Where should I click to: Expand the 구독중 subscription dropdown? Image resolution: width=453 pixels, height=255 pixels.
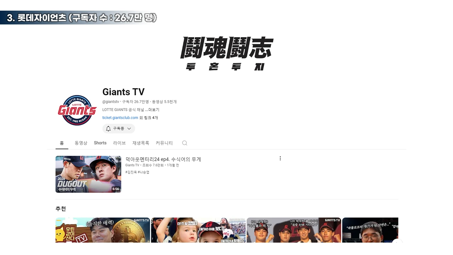click(129, 129)
